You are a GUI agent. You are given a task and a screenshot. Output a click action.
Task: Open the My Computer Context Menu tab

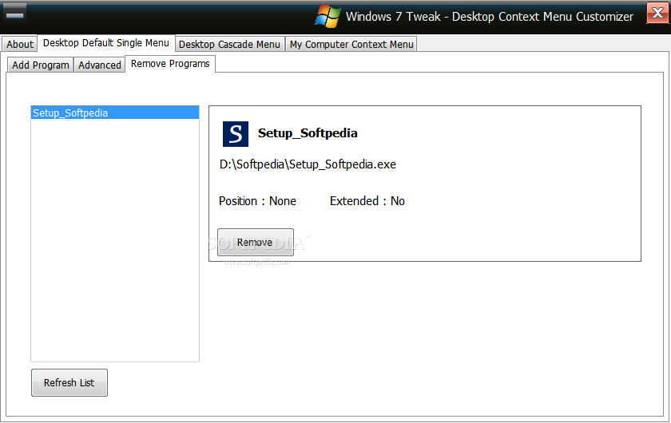[x=351, y=44]
